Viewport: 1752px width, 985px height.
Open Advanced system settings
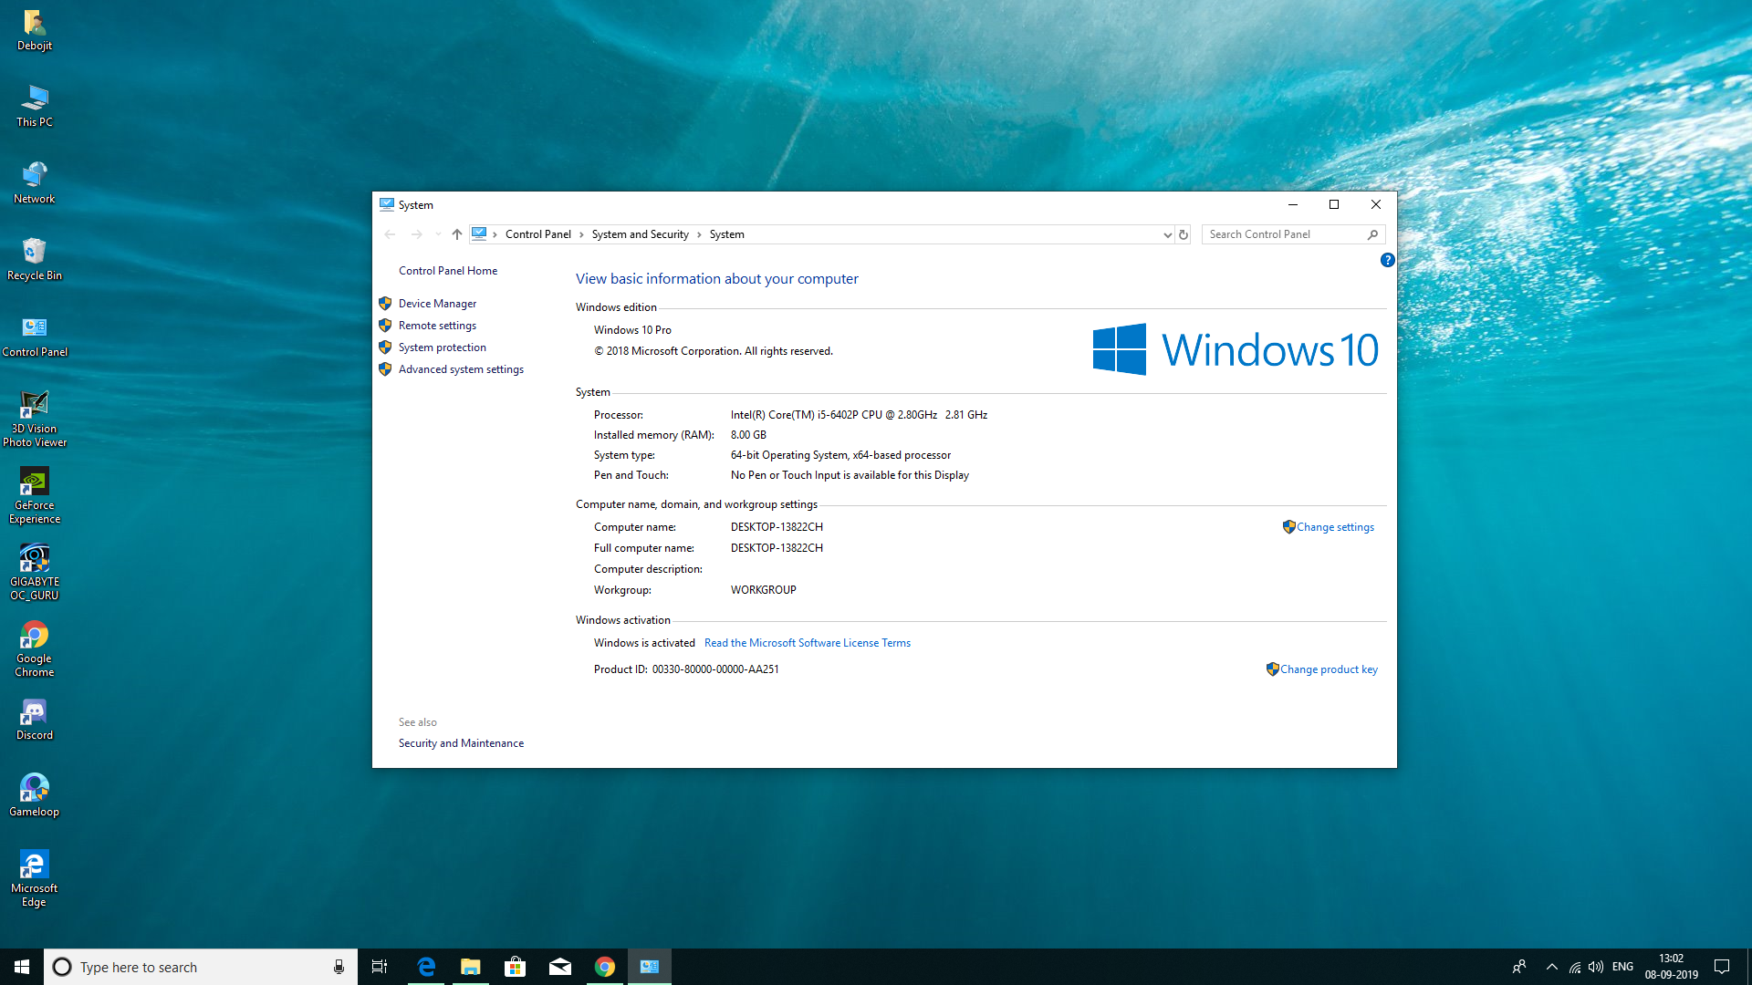pyautogui.click(x=461, y=369)
